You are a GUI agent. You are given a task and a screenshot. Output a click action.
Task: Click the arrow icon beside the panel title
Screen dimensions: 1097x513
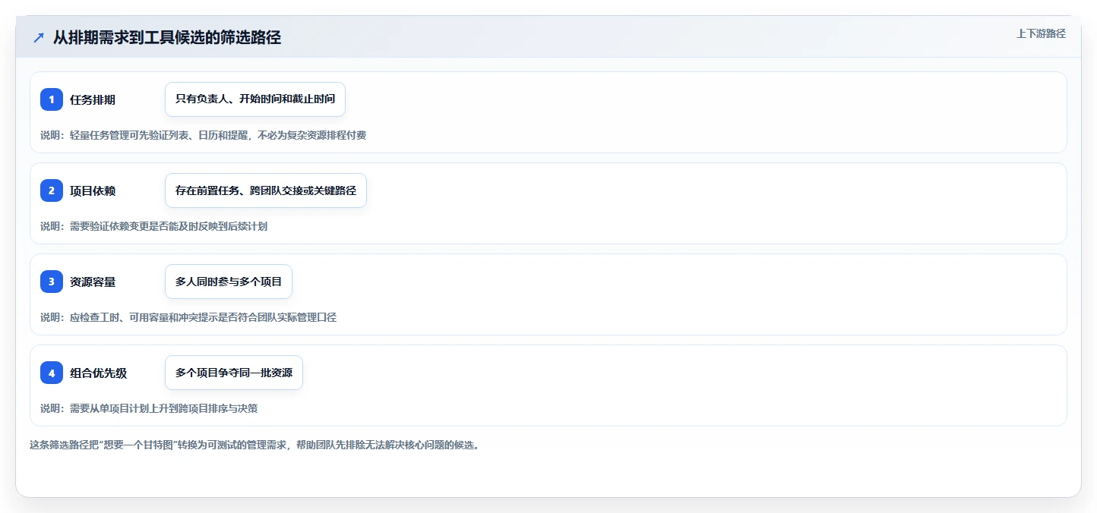tap(39, 38)
